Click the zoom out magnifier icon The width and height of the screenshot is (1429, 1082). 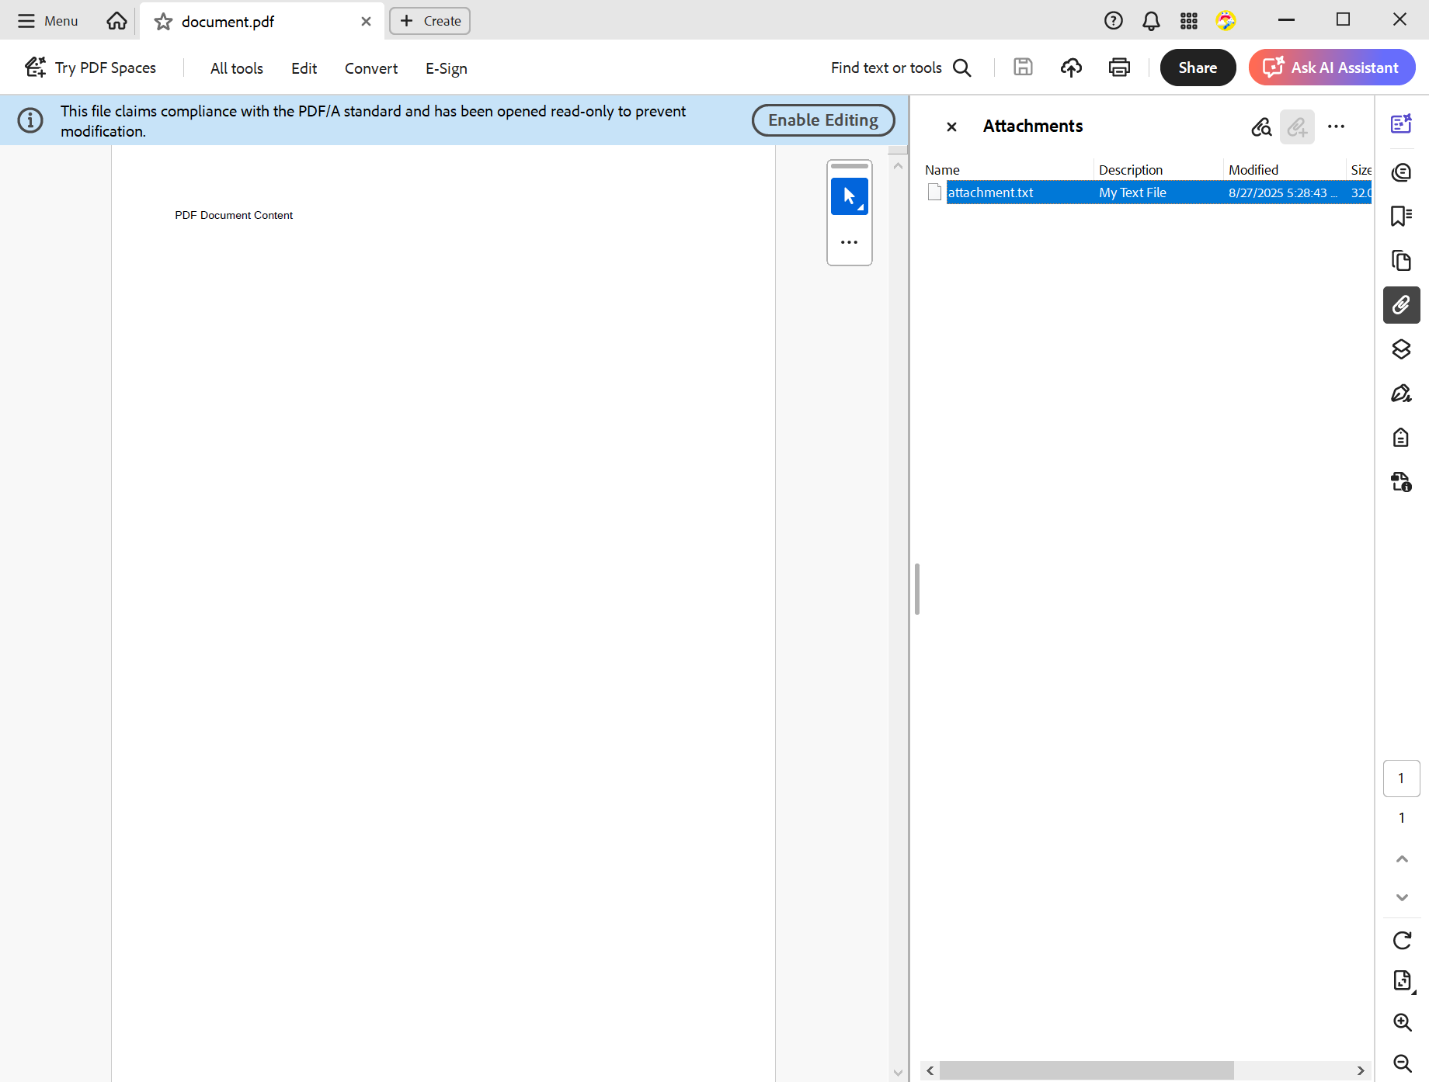tap(1402, 1063)
